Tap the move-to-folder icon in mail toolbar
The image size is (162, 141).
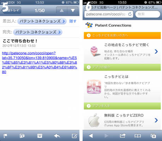(x=22, y=136)
